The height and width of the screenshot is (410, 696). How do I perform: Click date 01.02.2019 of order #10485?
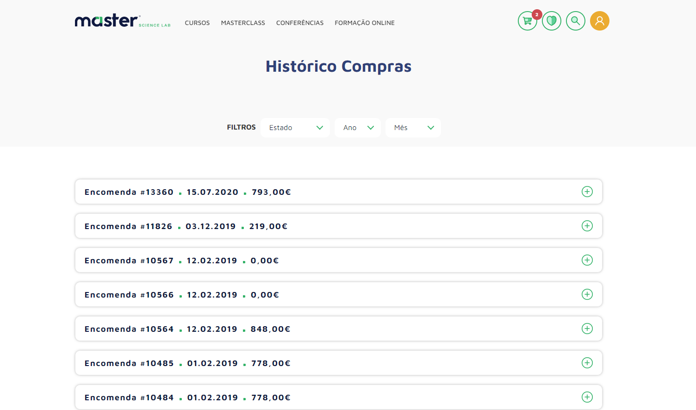point(212,363)
